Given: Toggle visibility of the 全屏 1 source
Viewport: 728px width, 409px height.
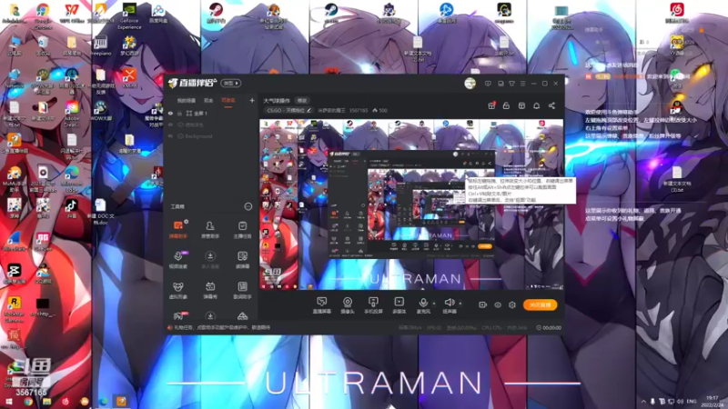Looking at the screenshot, I should [x=170, y=113].
